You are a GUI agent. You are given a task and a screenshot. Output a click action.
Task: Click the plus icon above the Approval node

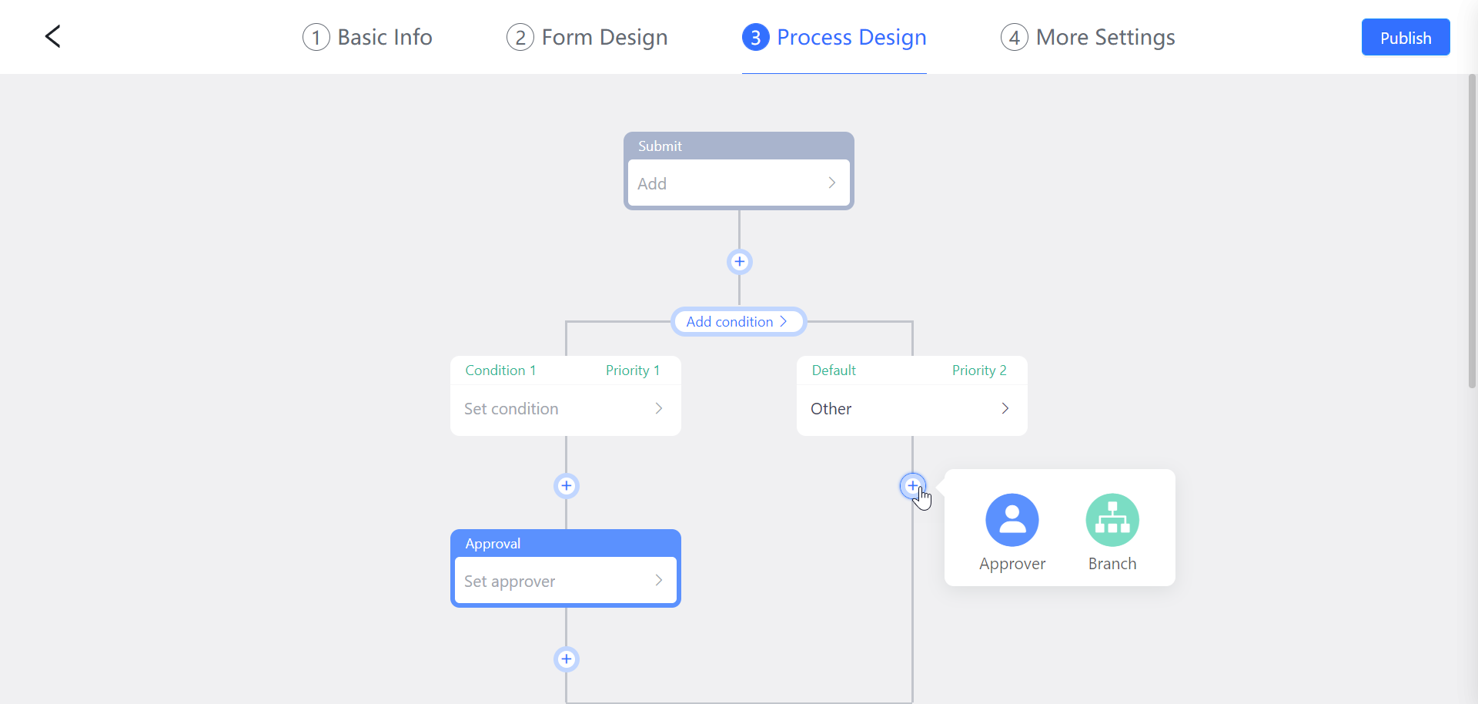click(566, 486)
